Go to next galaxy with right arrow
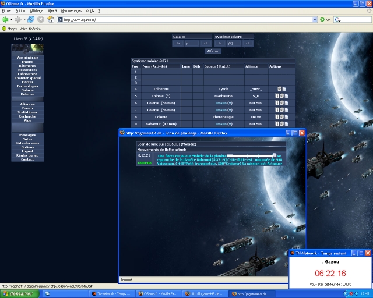The width and height of the screenshot is (373, 298). click(206, 44)
